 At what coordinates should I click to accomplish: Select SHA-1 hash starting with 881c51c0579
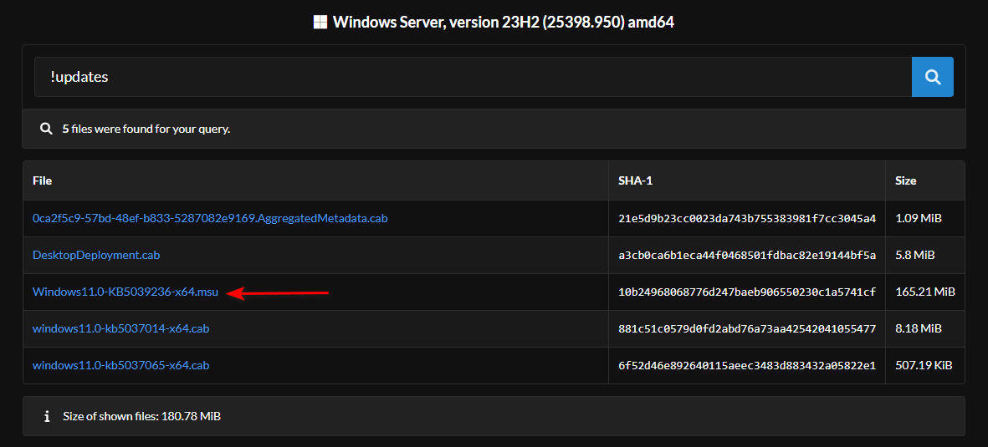pyautogui.click(x=747, y=328)
